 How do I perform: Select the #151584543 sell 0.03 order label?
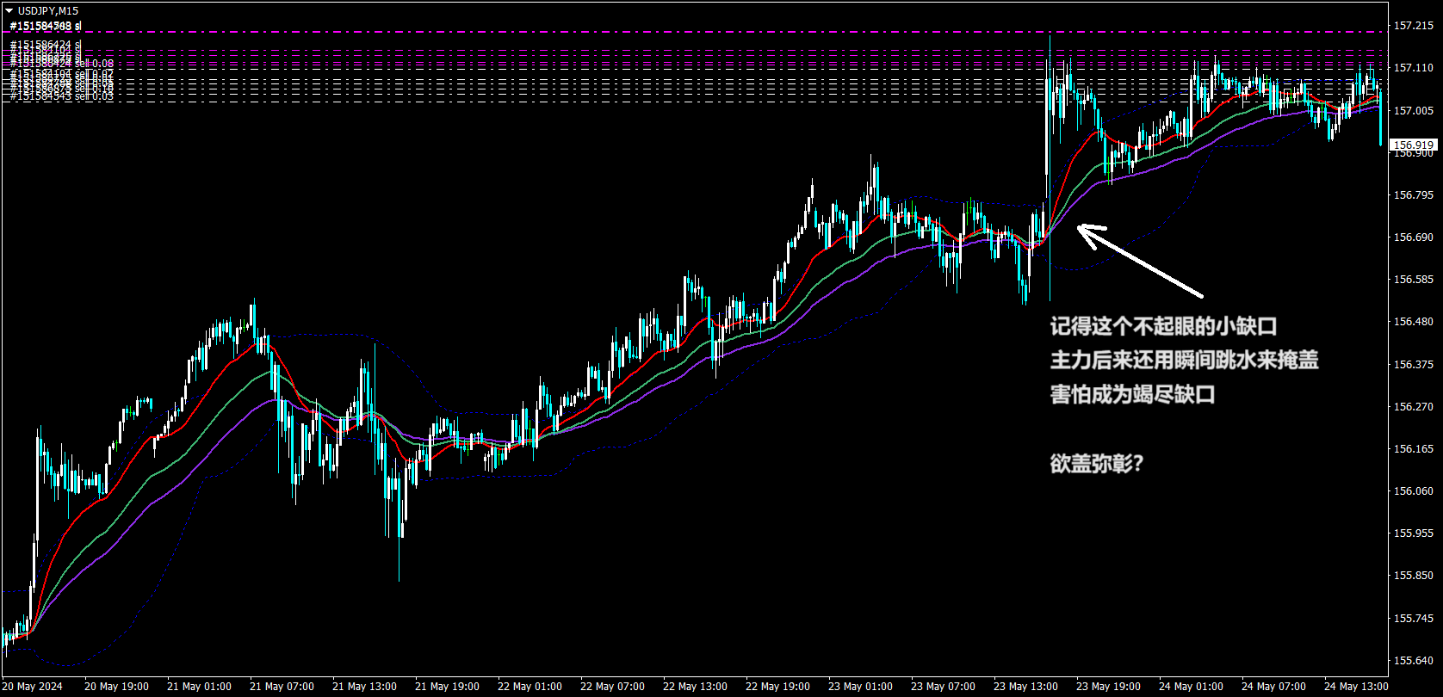[62, 96]
